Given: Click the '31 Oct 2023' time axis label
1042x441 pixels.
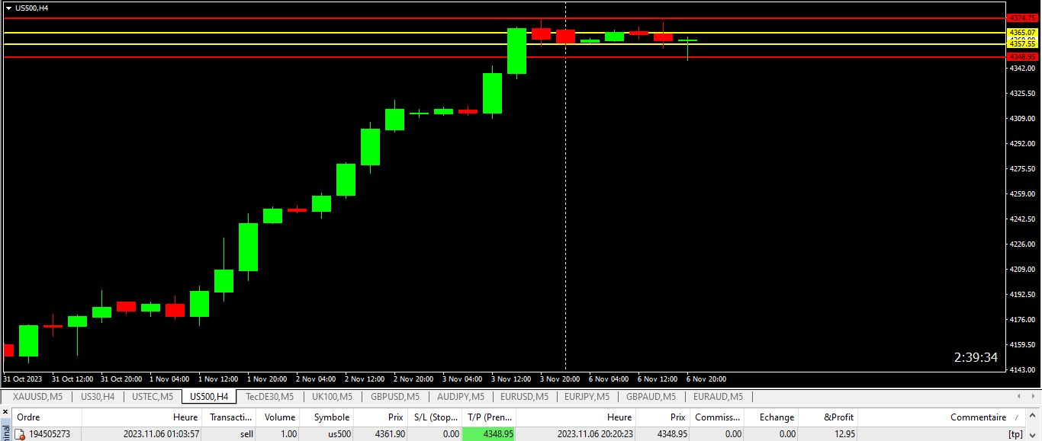Looking at the screenshot, I should pos(22,379).
